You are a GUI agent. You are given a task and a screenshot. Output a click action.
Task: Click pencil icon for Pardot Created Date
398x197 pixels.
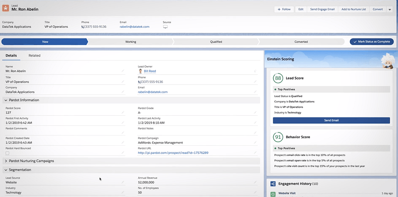[123, 143]
